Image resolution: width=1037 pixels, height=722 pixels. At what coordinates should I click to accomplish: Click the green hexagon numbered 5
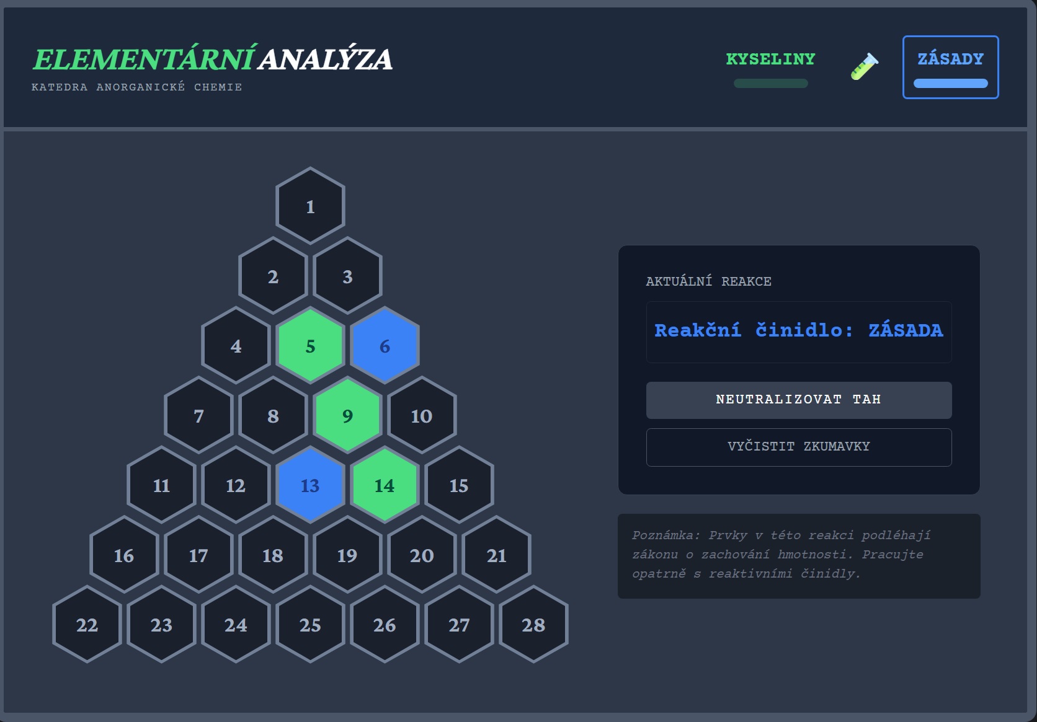pos(310,346)
